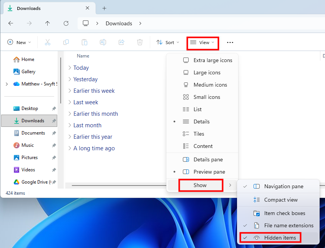Expand the OneDrive tree node chevron
The height and width of the screenshot is (248, 325).
[x=7, y=84]
